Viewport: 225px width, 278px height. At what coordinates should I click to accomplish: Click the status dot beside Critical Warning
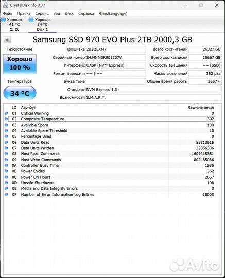pos(6,113)
